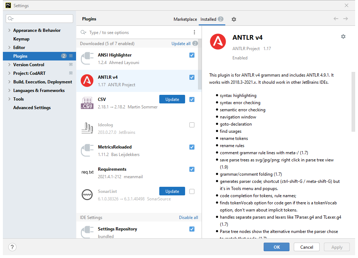Focus the settings search field

coord(39,19)
